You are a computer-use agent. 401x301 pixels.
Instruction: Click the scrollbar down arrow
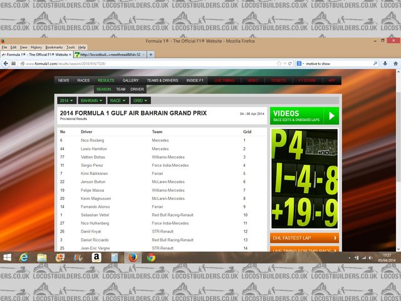click(x=398, y=249)
